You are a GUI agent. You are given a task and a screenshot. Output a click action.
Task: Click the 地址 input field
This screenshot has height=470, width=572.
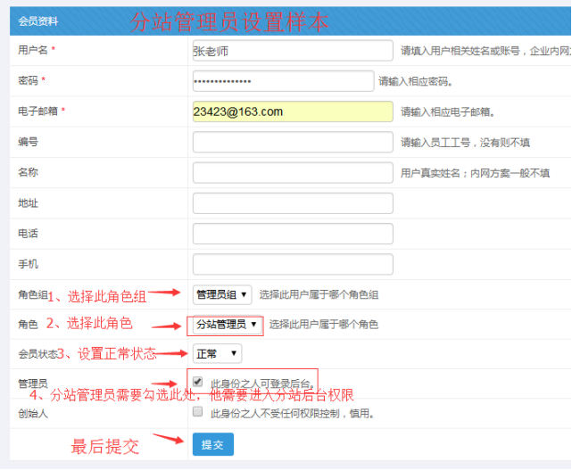[x=292, y=203]
